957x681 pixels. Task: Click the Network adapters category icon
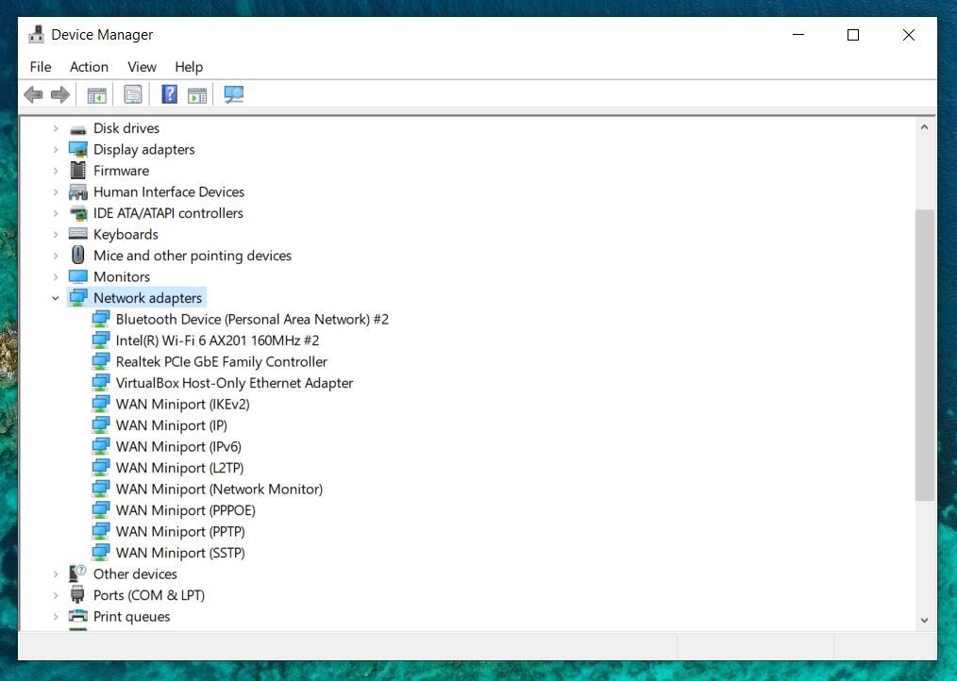point(78,298)
